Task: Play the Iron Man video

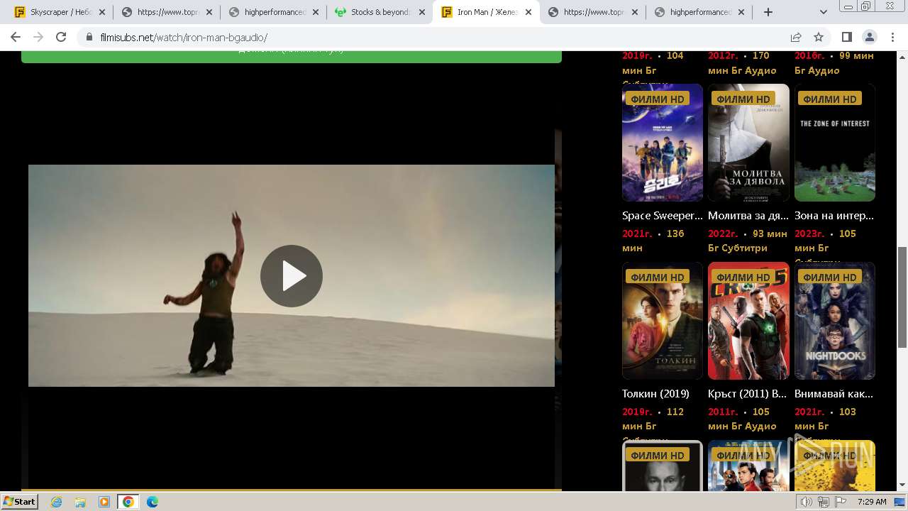Action: coord(291,276)
